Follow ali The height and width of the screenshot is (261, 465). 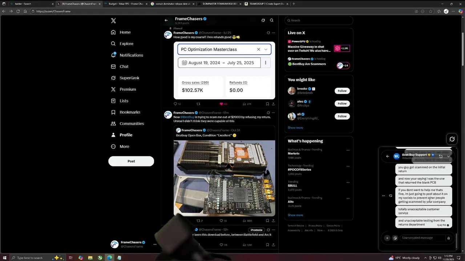(x=342, y=116)
